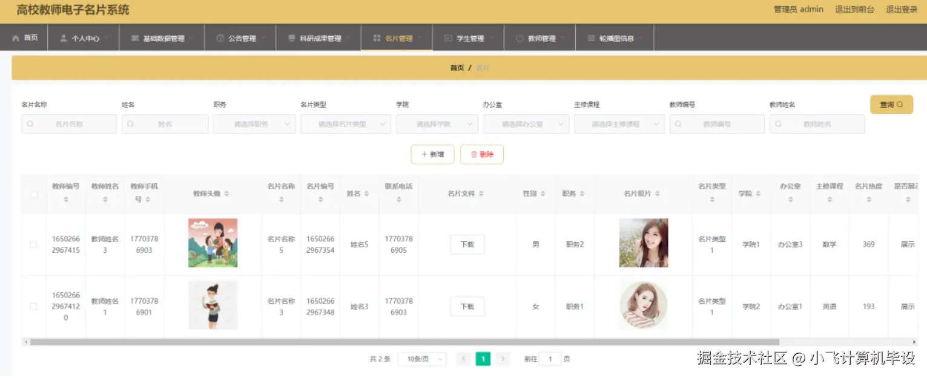Click the grid icon beside 名片管理
The image size is (927, 378).
(x=377, y=38)
